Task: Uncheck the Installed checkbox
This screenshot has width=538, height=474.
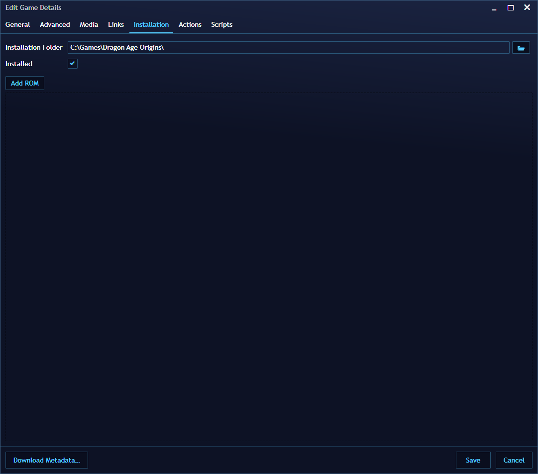Action: click(x=72, y=64)
